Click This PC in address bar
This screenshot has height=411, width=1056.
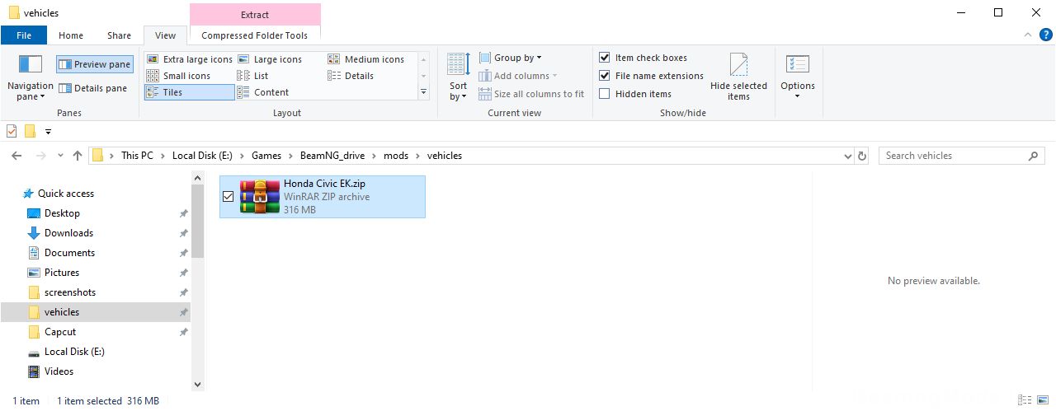[x=137, y=156]
